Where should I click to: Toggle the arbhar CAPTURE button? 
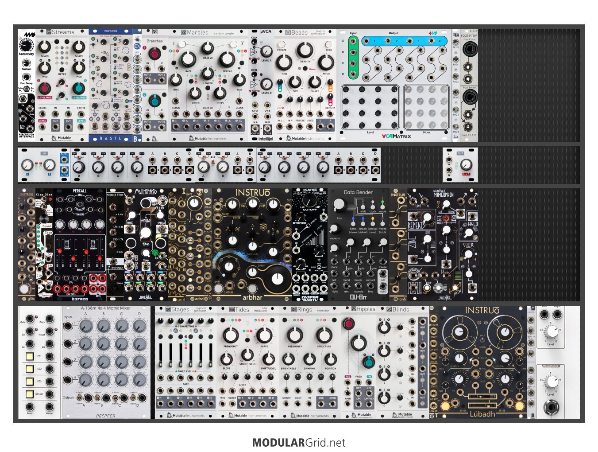(218, 288)
